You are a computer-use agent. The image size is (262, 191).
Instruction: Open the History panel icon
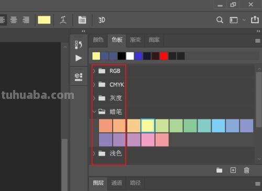79,45
